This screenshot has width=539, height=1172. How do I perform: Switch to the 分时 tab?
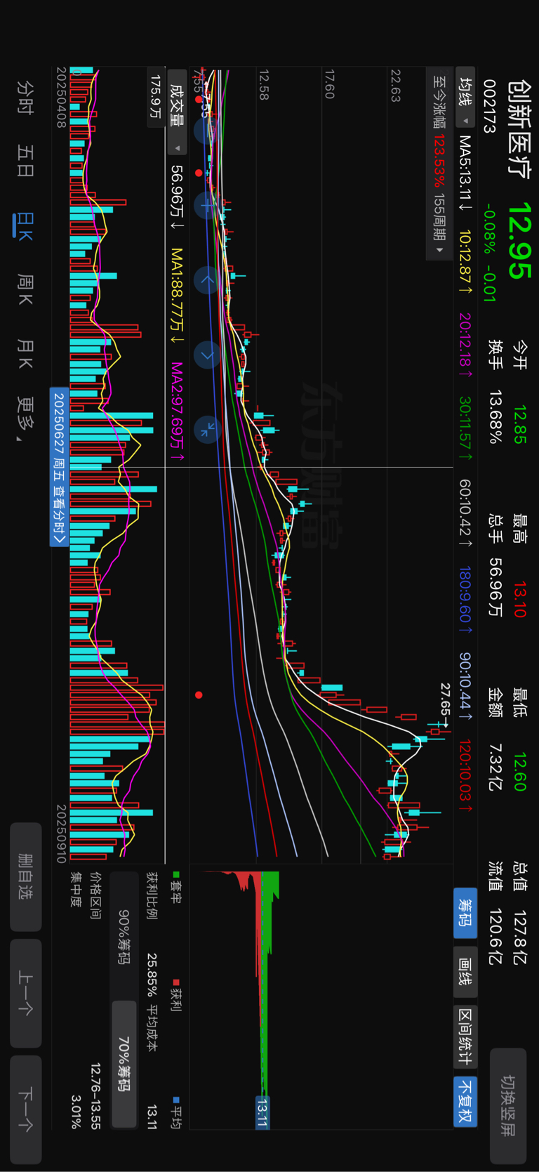(25, 98)
